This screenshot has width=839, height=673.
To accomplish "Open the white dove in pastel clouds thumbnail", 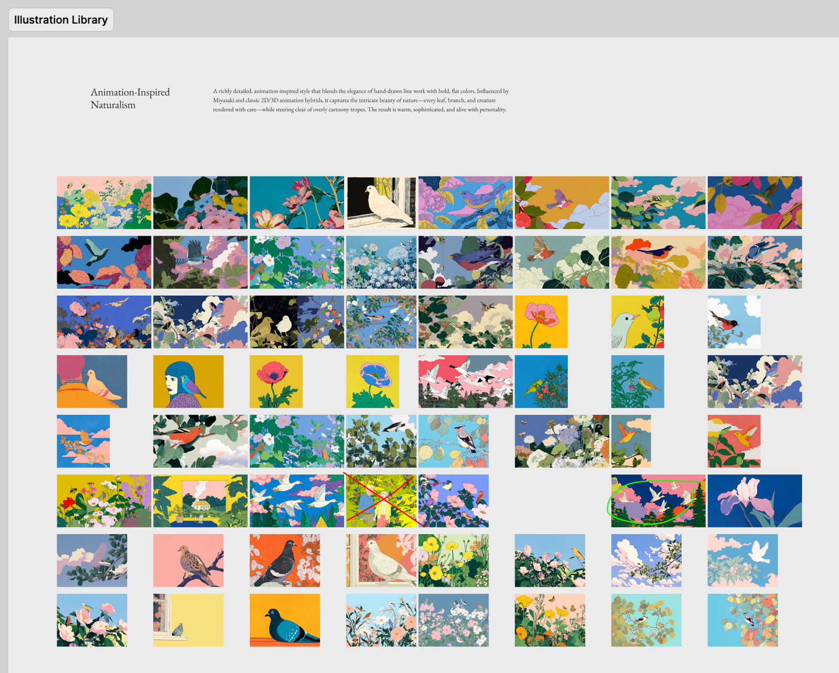I will point(743,560).
